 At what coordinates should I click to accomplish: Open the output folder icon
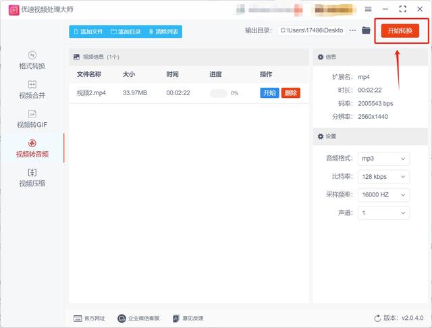click(x=366, y=30)
